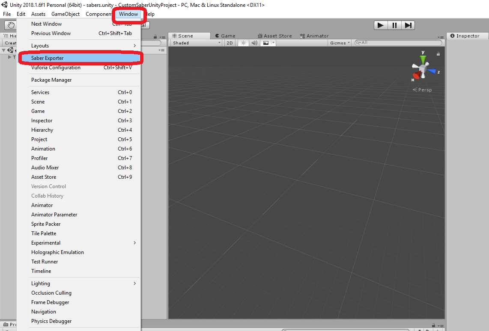The width and height of the screenshot is (489, 331).
Task: Click Persp below the scene orientation gizmo
Action: 424,90
